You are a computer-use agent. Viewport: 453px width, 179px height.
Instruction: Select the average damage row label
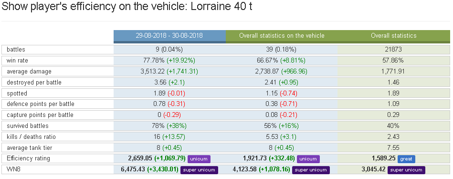(29, 72)
